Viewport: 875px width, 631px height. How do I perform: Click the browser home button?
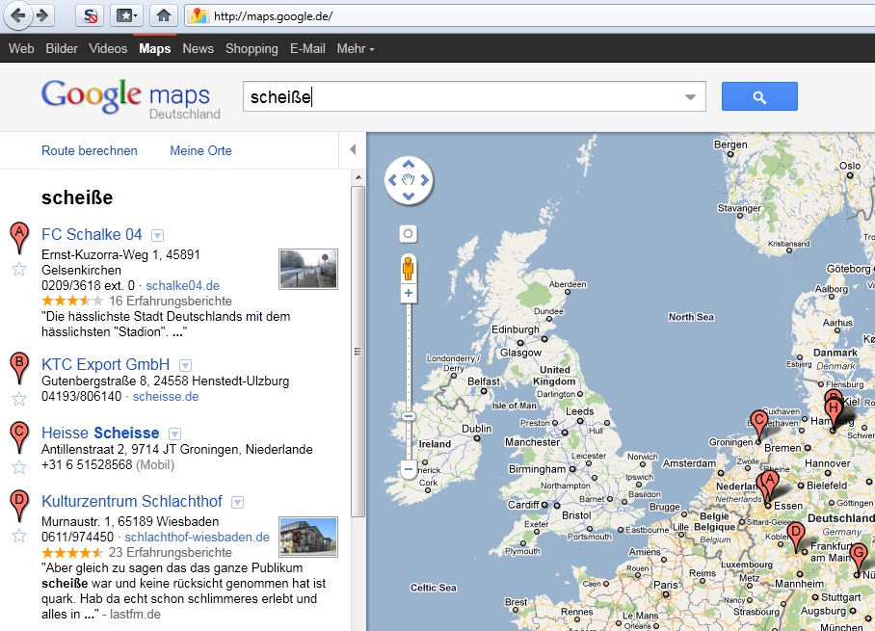[165, 15]
